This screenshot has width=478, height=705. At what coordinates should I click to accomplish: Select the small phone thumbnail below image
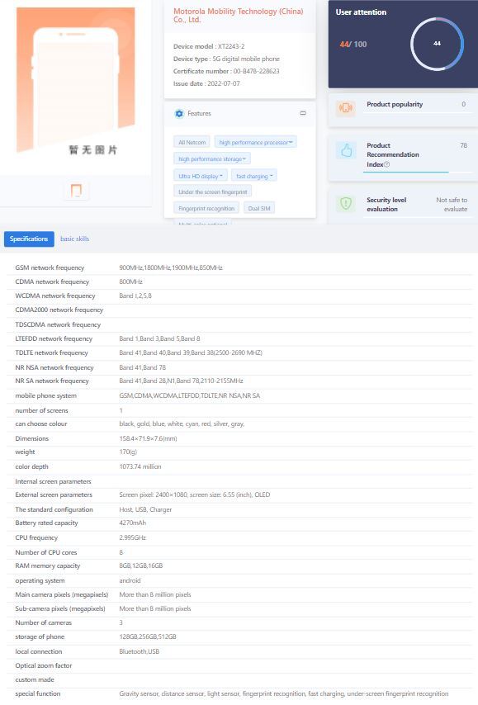coord(76,191)
